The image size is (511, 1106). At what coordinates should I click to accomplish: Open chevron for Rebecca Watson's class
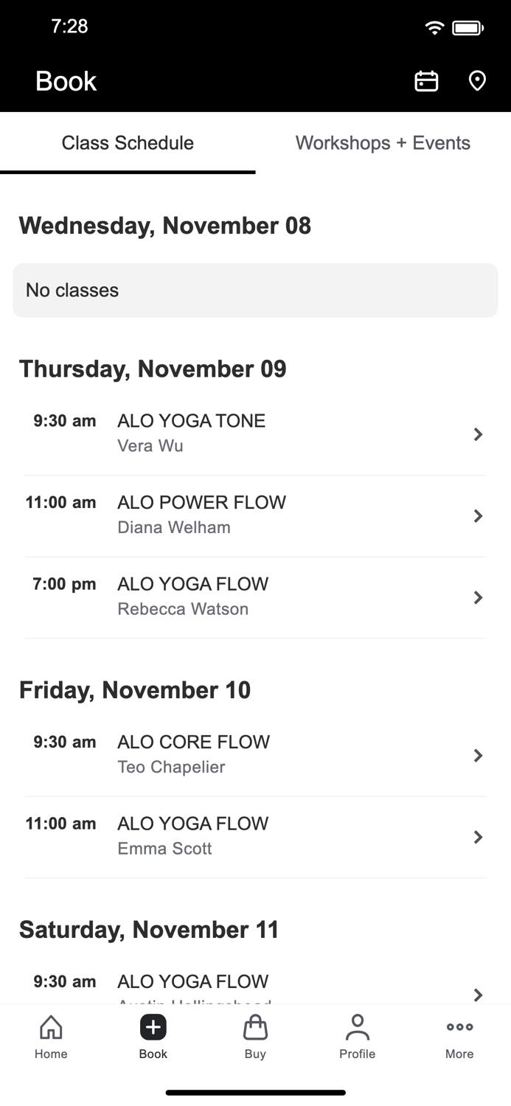tap(478, 597)
